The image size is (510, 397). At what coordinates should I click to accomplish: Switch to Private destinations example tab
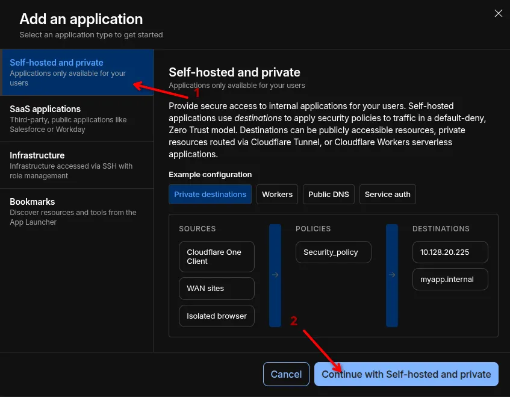click(x=210, y=194)
